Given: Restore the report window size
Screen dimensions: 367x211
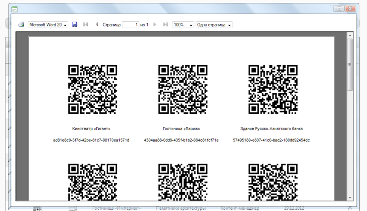Looking at the screenshot, I should [339, 9].
